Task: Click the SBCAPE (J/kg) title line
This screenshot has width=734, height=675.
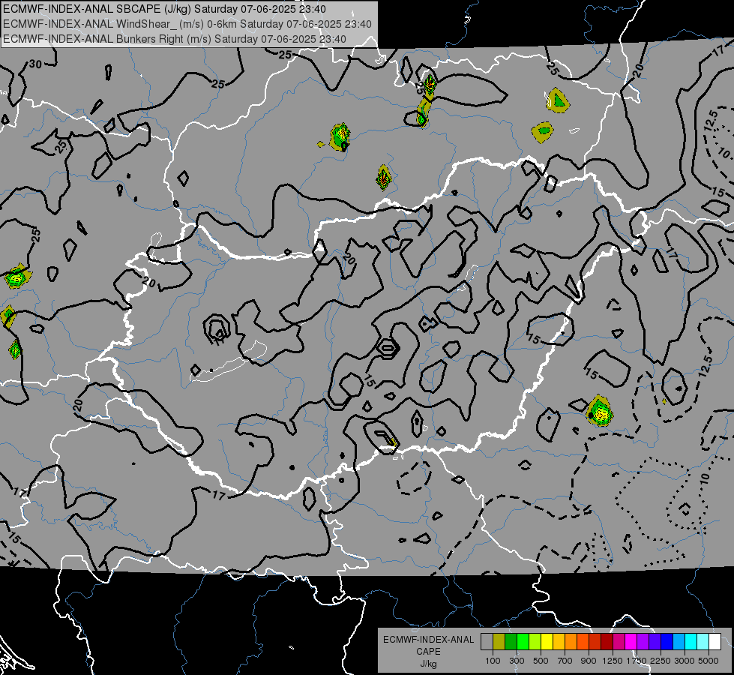Action: click(164, 9)
